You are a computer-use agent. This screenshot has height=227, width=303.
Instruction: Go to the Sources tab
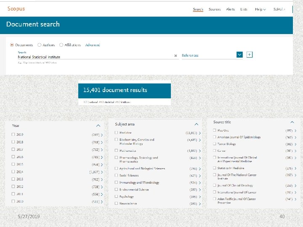click(x=215, y=9)
